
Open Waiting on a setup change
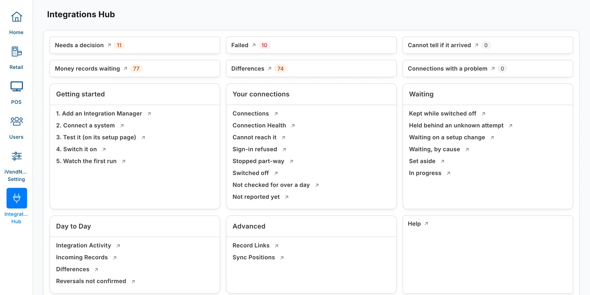[x=447, y=137]
